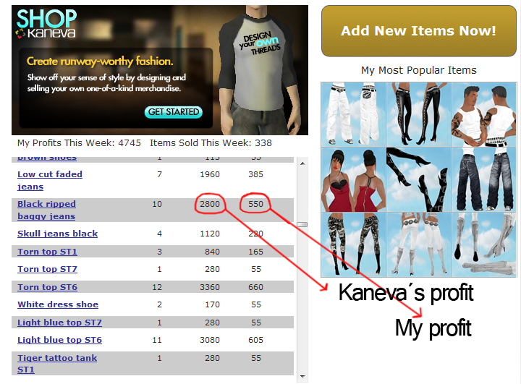Open the camo leggings thumbnail
The width and height of the screenshot is (521, 384).
(353, 245)
